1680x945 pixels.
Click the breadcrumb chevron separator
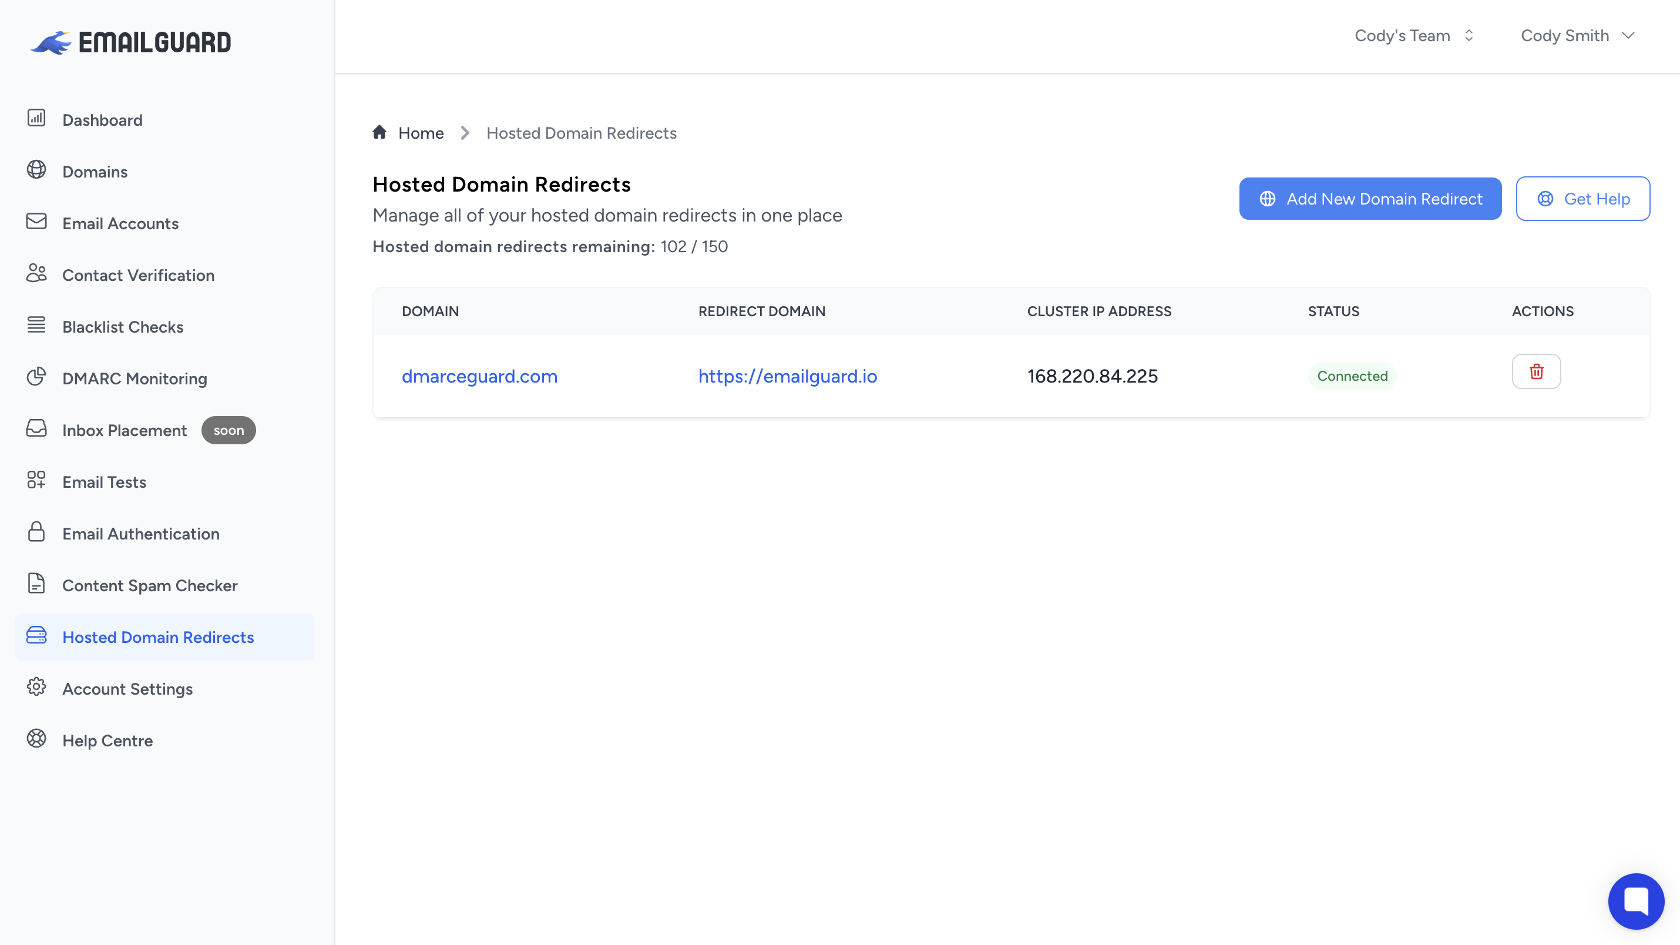click(465, 133)
